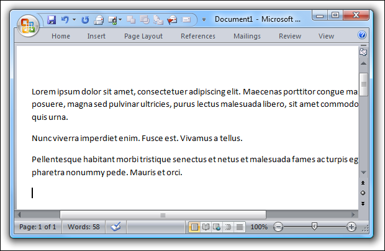Click the zoom in plus button
The width and height of the screenshot is (385, 251).
coord(351,227)
